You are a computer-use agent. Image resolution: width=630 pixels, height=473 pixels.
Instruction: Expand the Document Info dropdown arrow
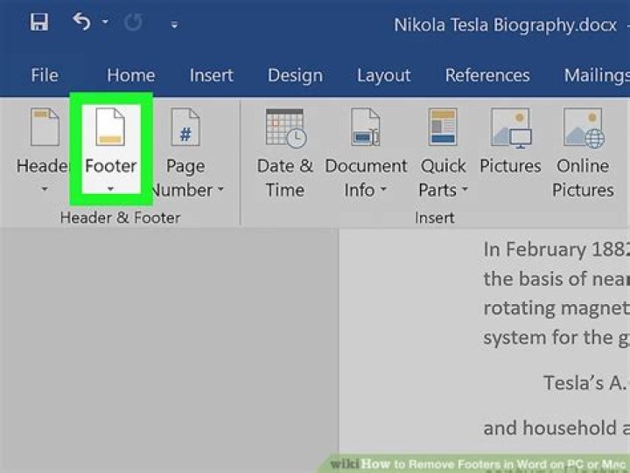tap(383, 189)
